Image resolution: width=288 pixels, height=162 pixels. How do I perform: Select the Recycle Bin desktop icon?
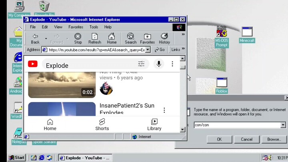pos(44,8)
